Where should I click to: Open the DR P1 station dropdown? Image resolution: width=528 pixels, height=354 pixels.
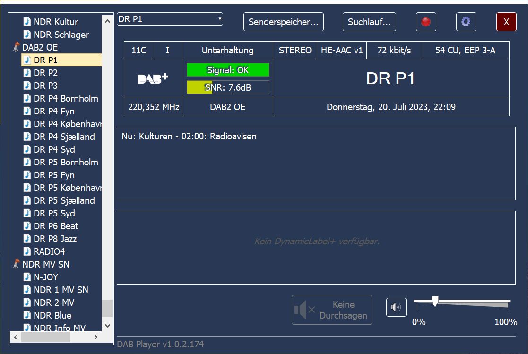click(170, 19)
